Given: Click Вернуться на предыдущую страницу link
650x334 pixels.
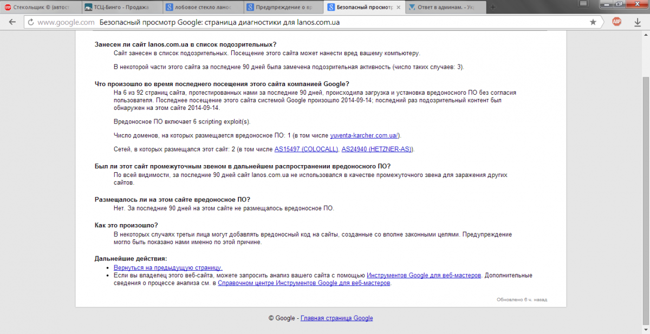Looking at the screenshot, I should (x=168, y=267).
